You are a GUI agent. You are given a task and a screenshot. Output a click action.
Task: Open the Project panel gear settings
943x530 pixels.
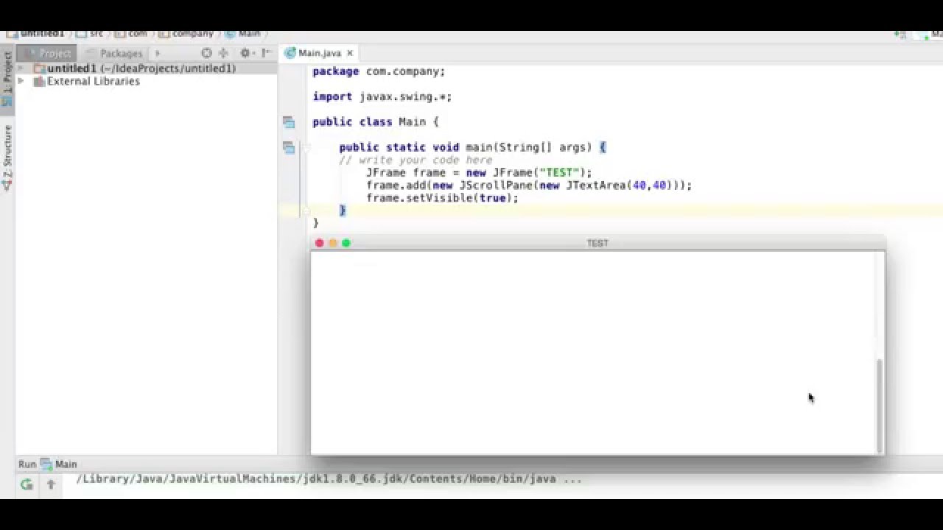click(246, 53)
